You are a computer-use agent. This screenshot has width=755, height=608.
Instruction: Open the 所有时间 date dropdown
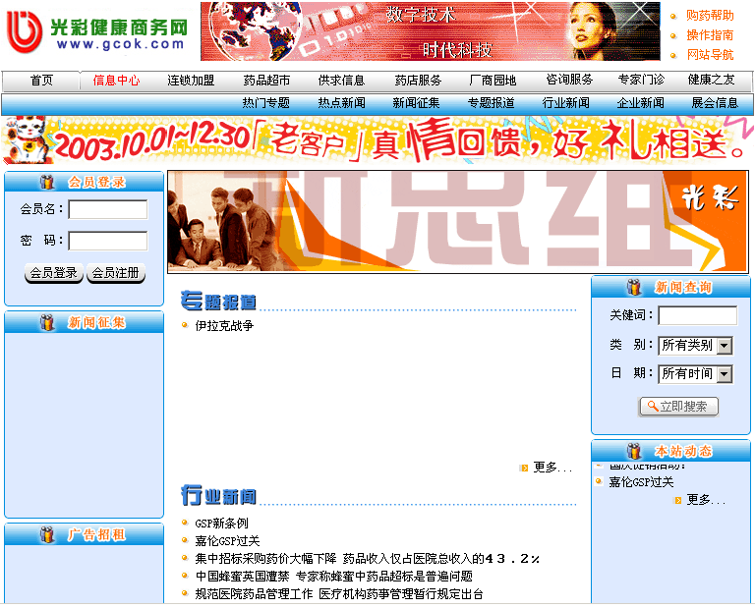tap(695, 374)
